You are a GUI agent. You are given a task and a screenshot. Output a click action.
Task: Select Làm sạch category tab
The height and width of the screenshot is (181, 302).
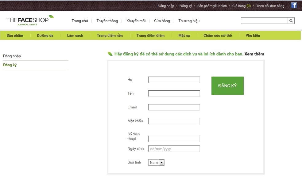point(75,36)
